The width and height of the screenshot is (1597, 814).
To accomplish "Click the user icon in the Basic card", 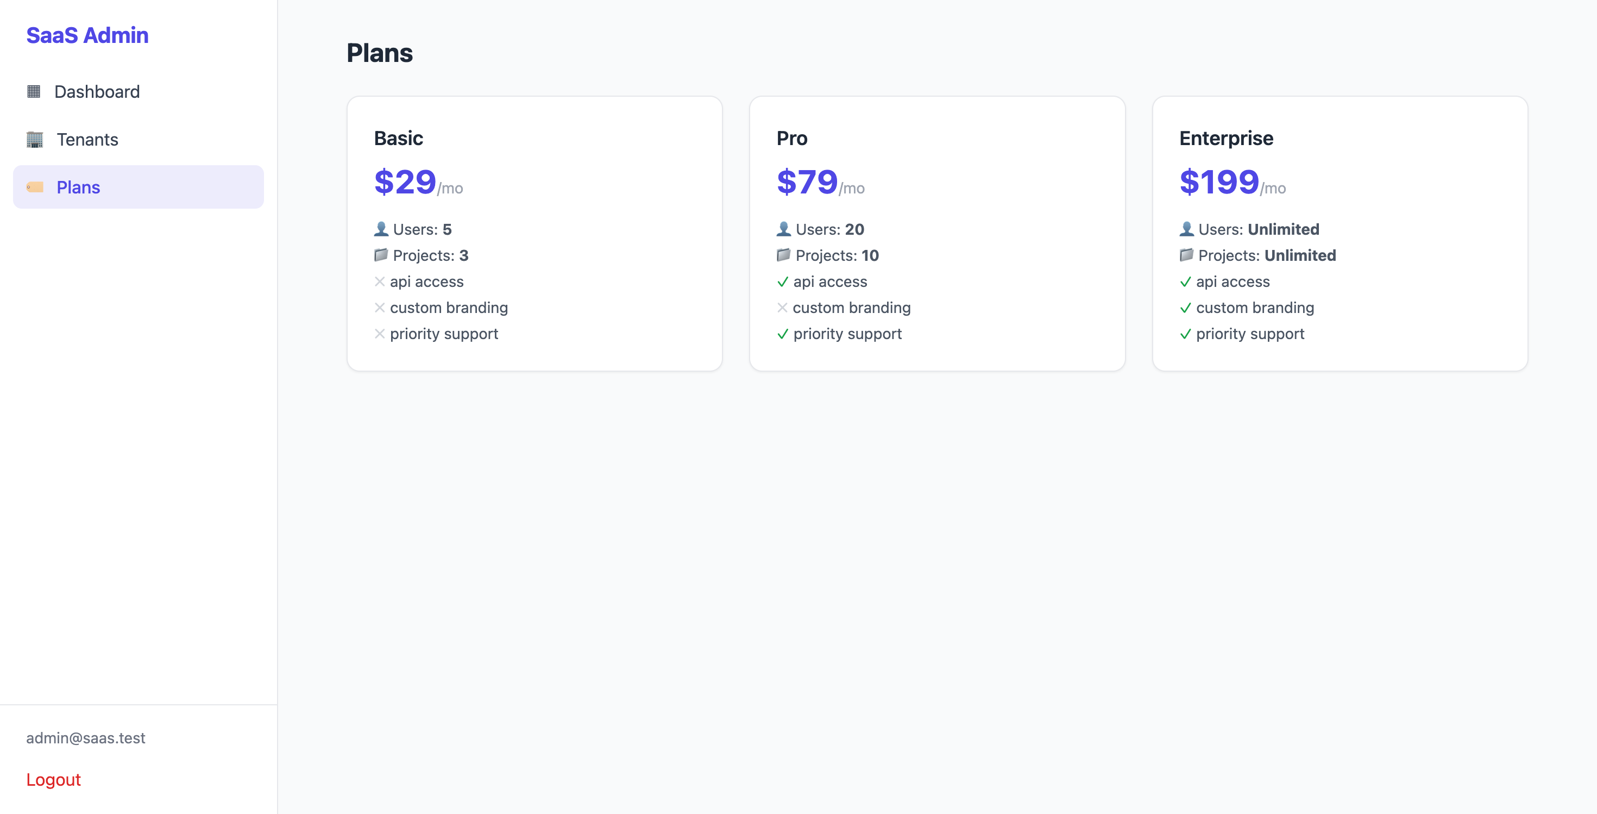I will coord(381,229).
